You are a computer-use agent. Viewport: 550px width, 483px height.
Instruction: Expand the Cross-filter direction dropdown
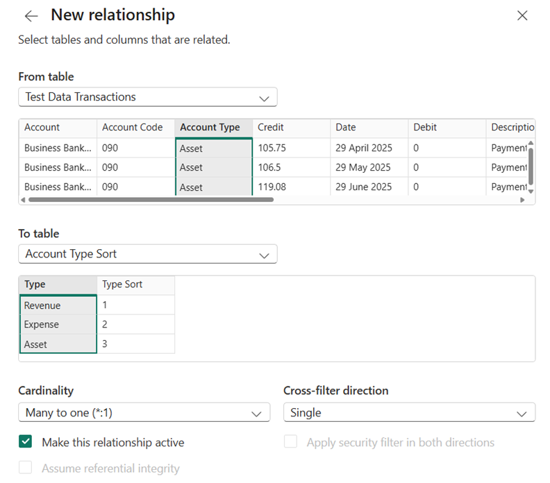(409, 412)
